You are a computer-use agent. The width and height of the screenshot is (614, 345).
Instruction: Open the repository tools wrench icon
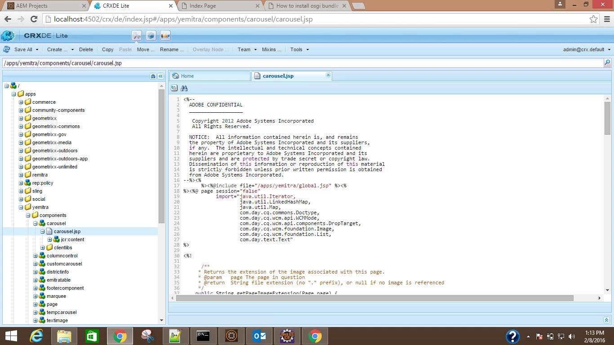(137, 35)
